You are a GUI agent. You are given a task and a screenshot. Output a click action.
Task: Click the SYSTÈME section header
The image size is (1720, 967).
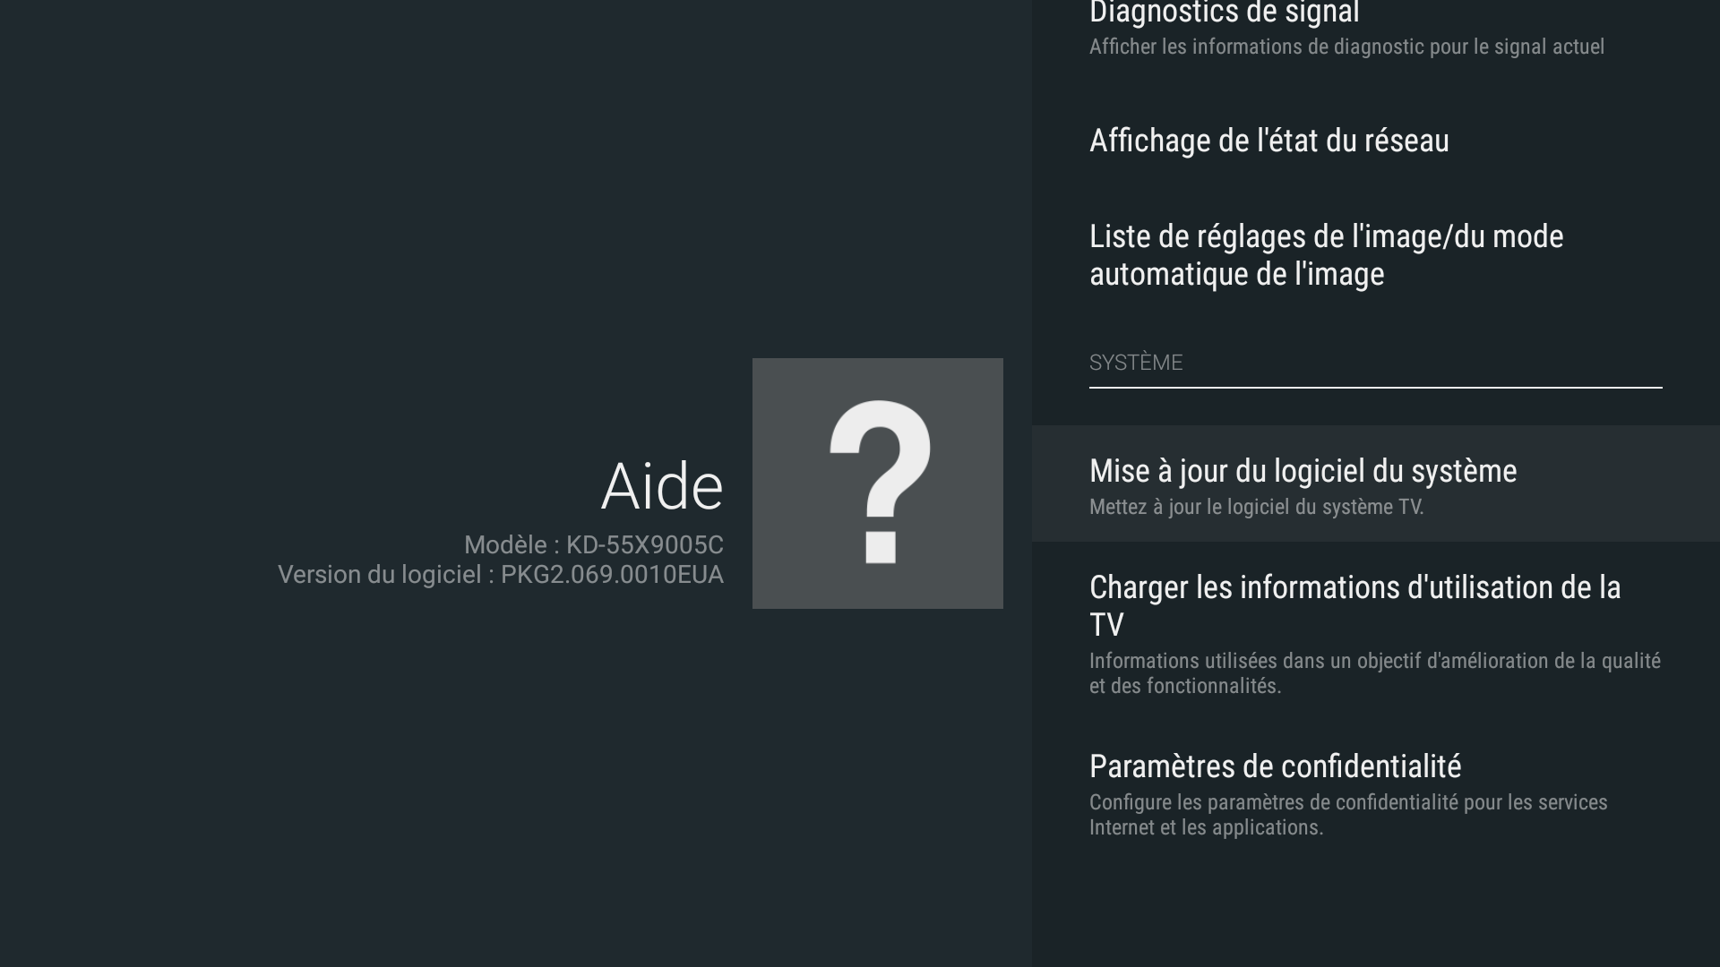(x=1136, y=363)
